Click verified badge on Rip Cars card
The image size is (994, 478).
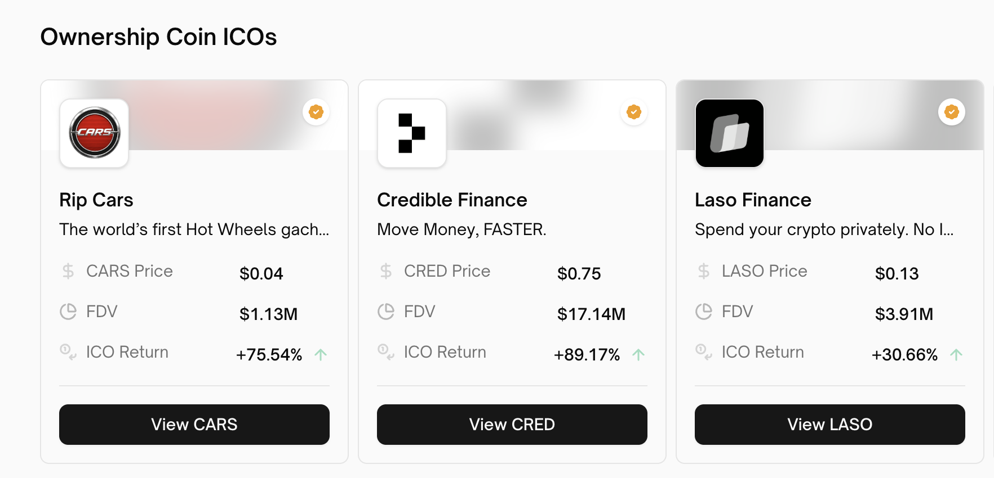(x=316, y=112)
